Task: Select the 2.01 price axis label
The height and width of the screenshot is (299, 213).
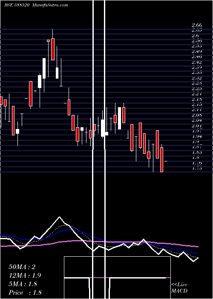Action: pos(197,126)
